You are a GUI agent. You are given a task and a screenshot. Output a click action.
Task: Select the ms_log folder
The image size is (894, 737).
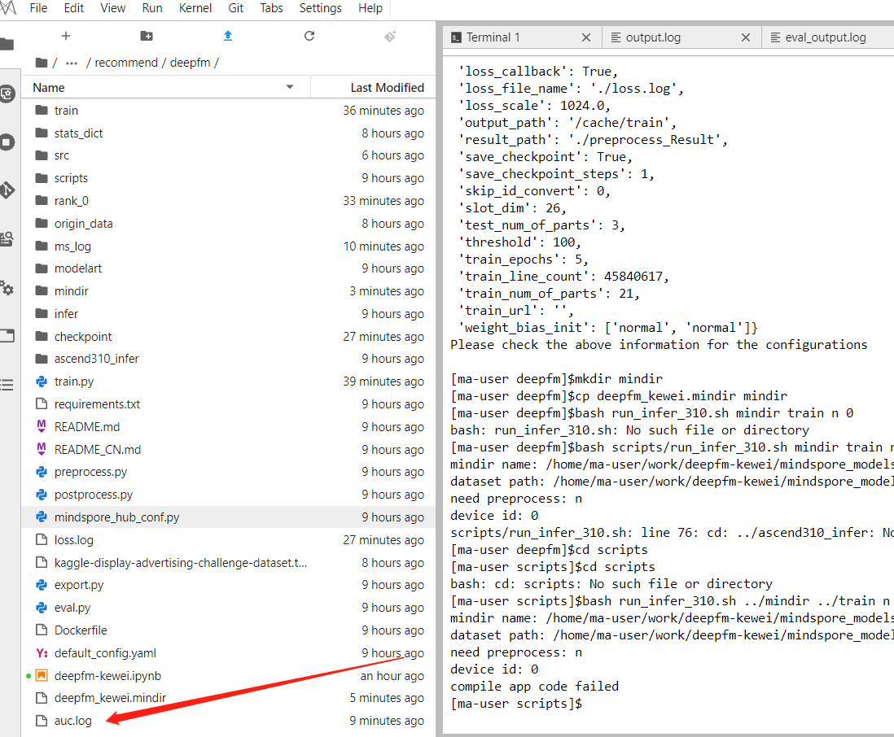[x=229, y=246]
